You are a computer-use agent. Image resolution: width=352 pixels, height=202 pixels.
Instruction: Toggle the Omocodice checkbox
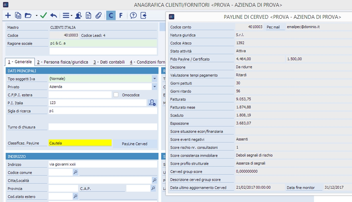tap(116, 95)
